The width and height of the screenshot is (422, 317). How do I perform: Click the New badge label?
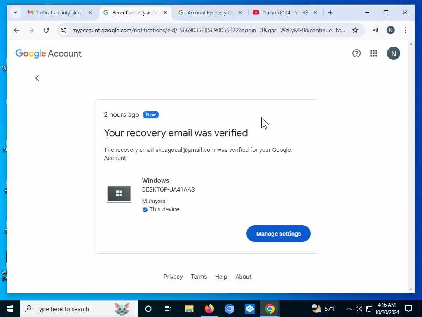[x=151, y=115]
